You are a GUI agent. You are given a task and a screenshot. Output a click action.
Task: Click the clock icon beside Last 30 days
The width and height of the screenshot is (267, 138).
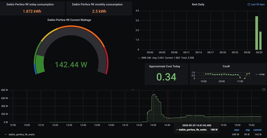click(x=248, y=4)
